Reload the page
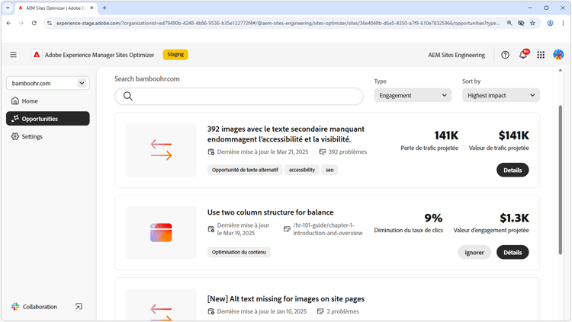This screenshot has width=572, height=322. [x=34, y=23]
